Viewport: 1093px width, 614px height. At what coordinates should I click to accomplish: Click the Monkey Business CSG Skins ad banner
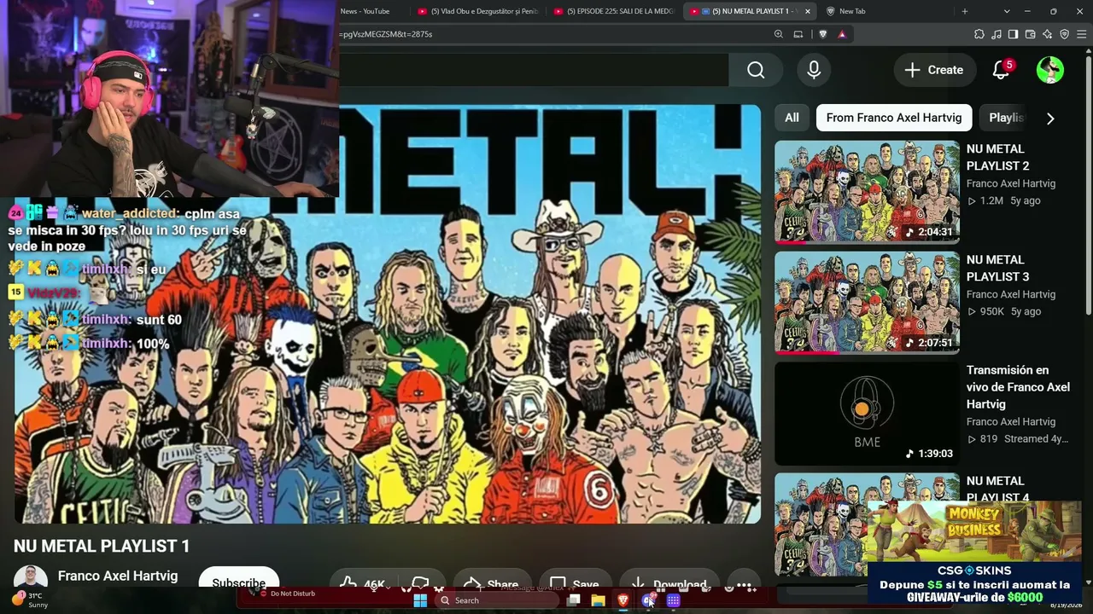coord(973,553)
